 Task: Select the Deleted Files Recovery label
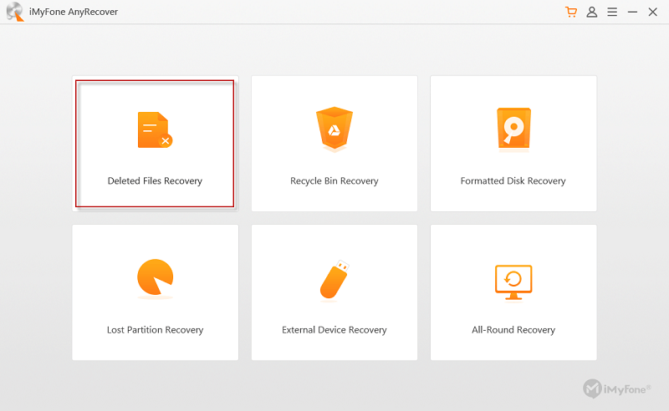click(x=155, y=180)
